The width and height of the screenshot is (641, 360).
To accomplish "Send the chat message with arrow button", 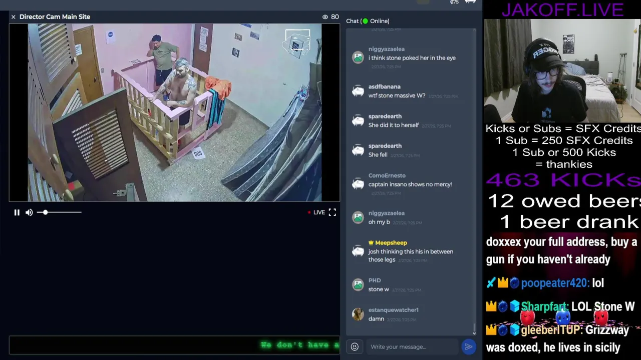I will 468,346.
